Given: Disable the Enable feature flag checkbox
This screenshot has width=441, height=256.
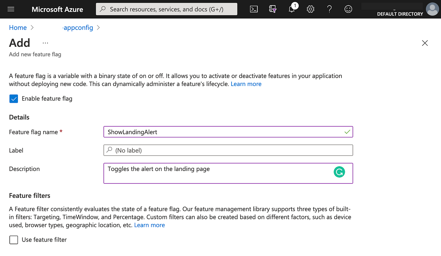Looking at the screenshot, I should 13,98.
